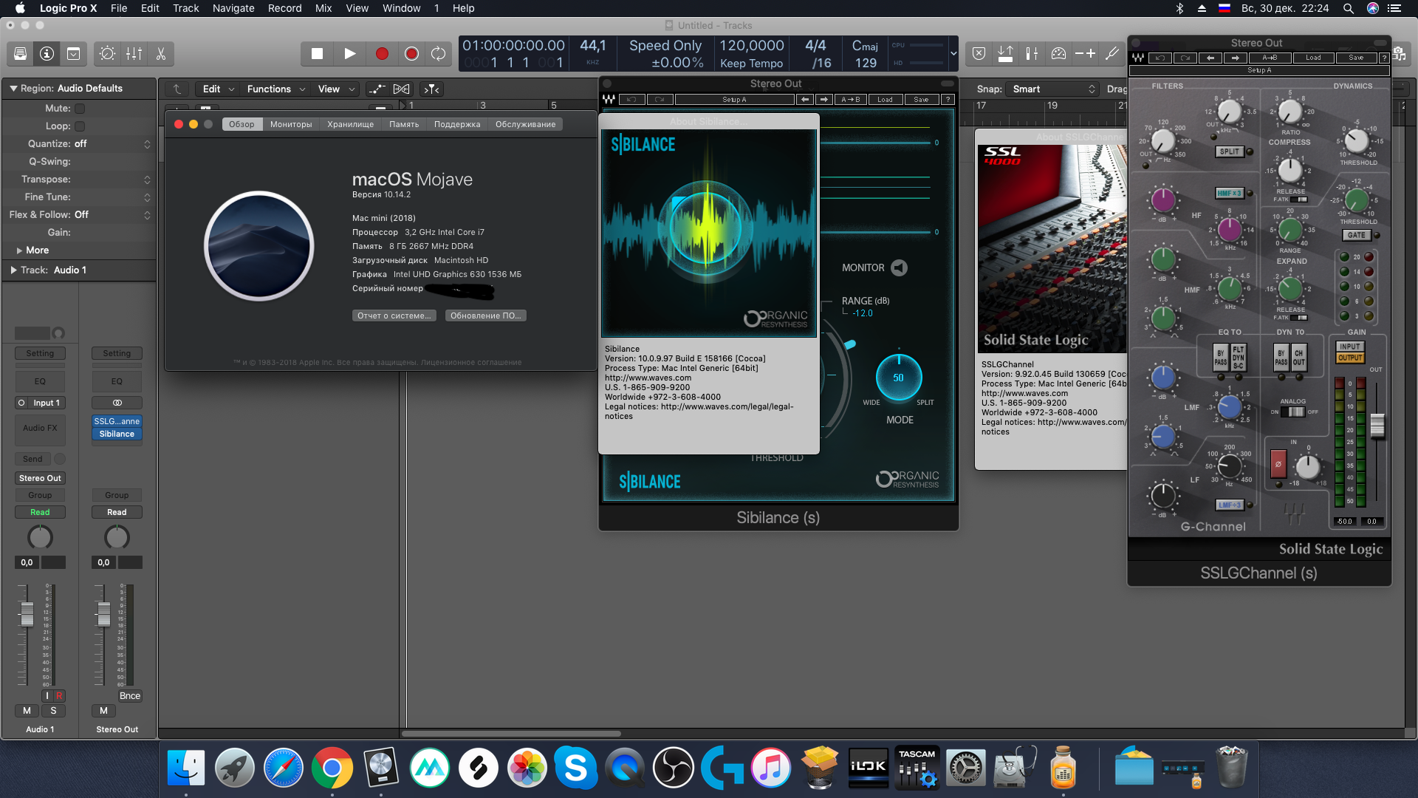Click the SSL channel GATE button

point(1356,235)
